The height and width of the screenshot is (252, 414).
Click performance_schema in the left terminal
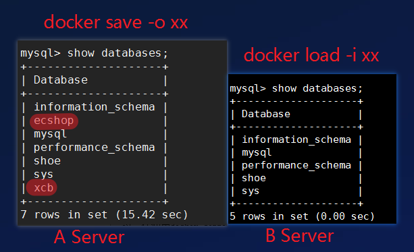coord(95,148)
